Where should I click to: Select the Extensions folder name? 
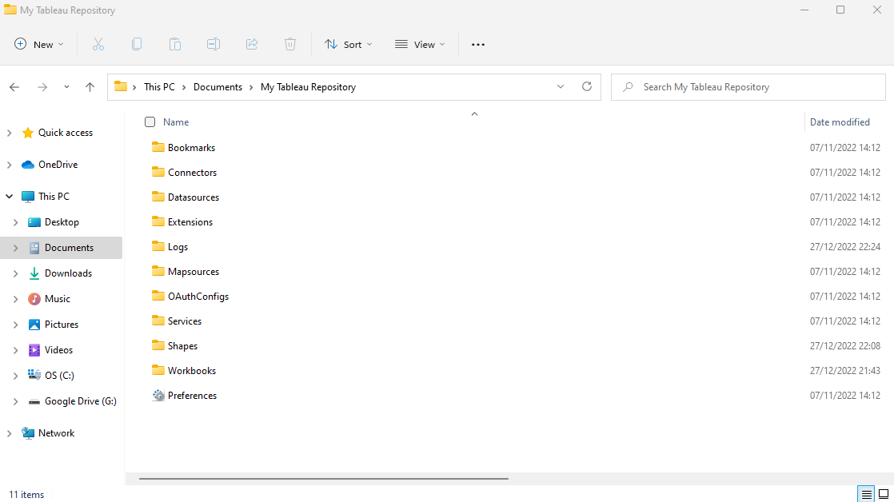tap(190, 221)
